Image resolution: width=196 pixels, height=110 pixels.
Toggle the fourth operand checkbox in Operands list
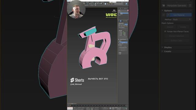(119, 35)
